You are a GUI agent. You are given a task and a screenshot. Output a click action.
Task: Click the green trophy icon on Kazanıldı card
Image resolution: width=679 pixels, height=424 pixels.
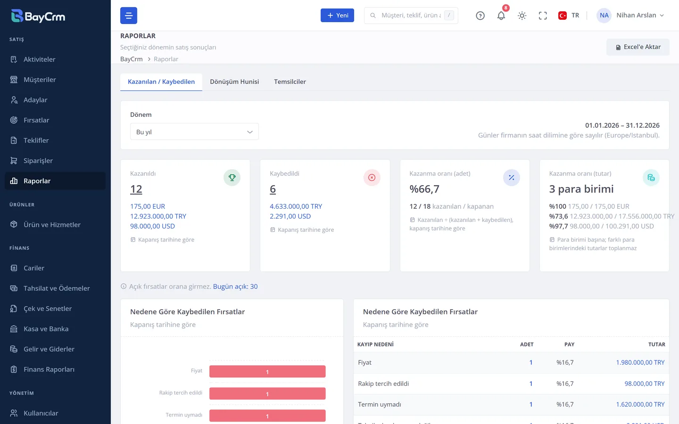232,178
